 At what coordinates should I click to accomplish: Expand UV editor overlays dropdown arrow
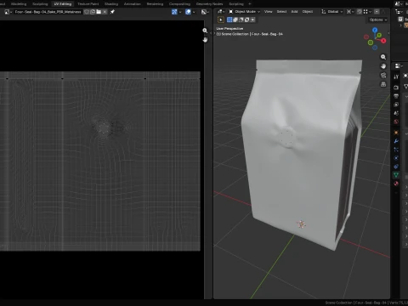coord(194,12)
